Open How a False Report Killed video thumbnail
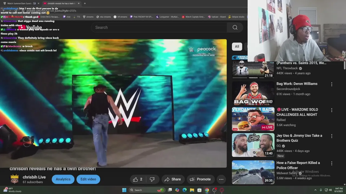The height and width of the screenshot is (194, 346). [253, 172]
